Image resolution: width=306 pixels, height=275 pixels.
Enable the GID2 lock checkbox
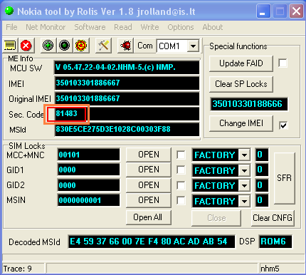(x=181, y=185)
